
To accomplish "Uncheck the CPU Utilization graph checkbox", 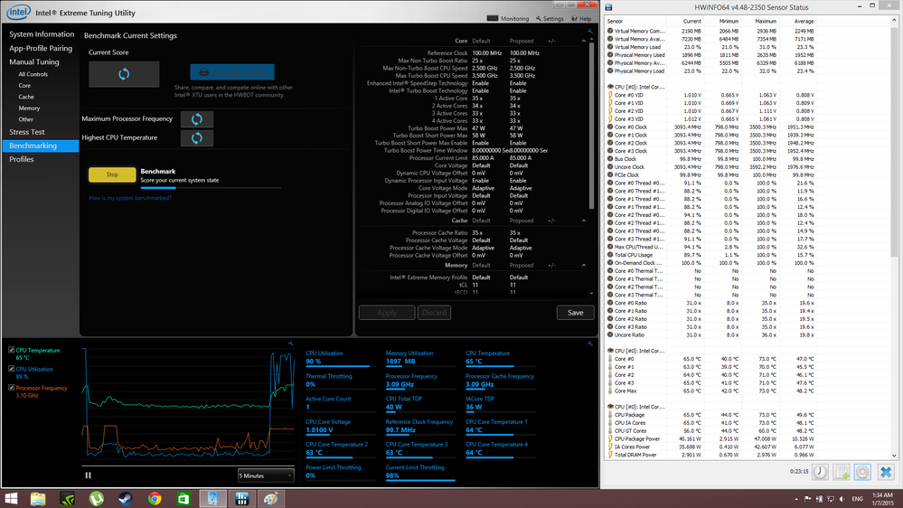I will point(11,369).
